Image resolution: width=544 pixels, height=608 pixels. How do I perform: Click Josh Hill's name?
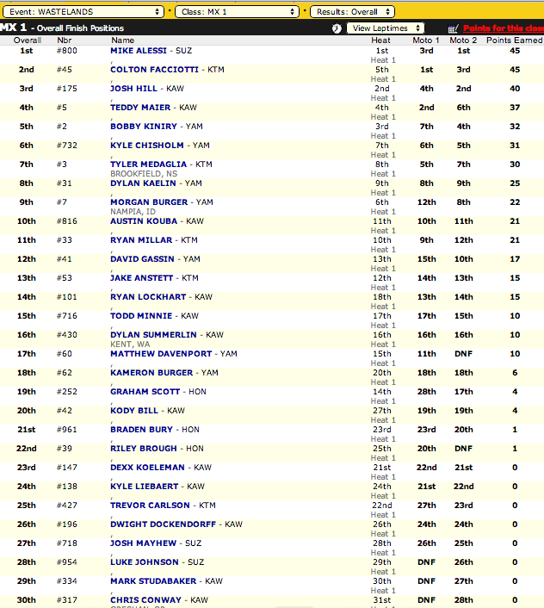click(x=133, y=89)
